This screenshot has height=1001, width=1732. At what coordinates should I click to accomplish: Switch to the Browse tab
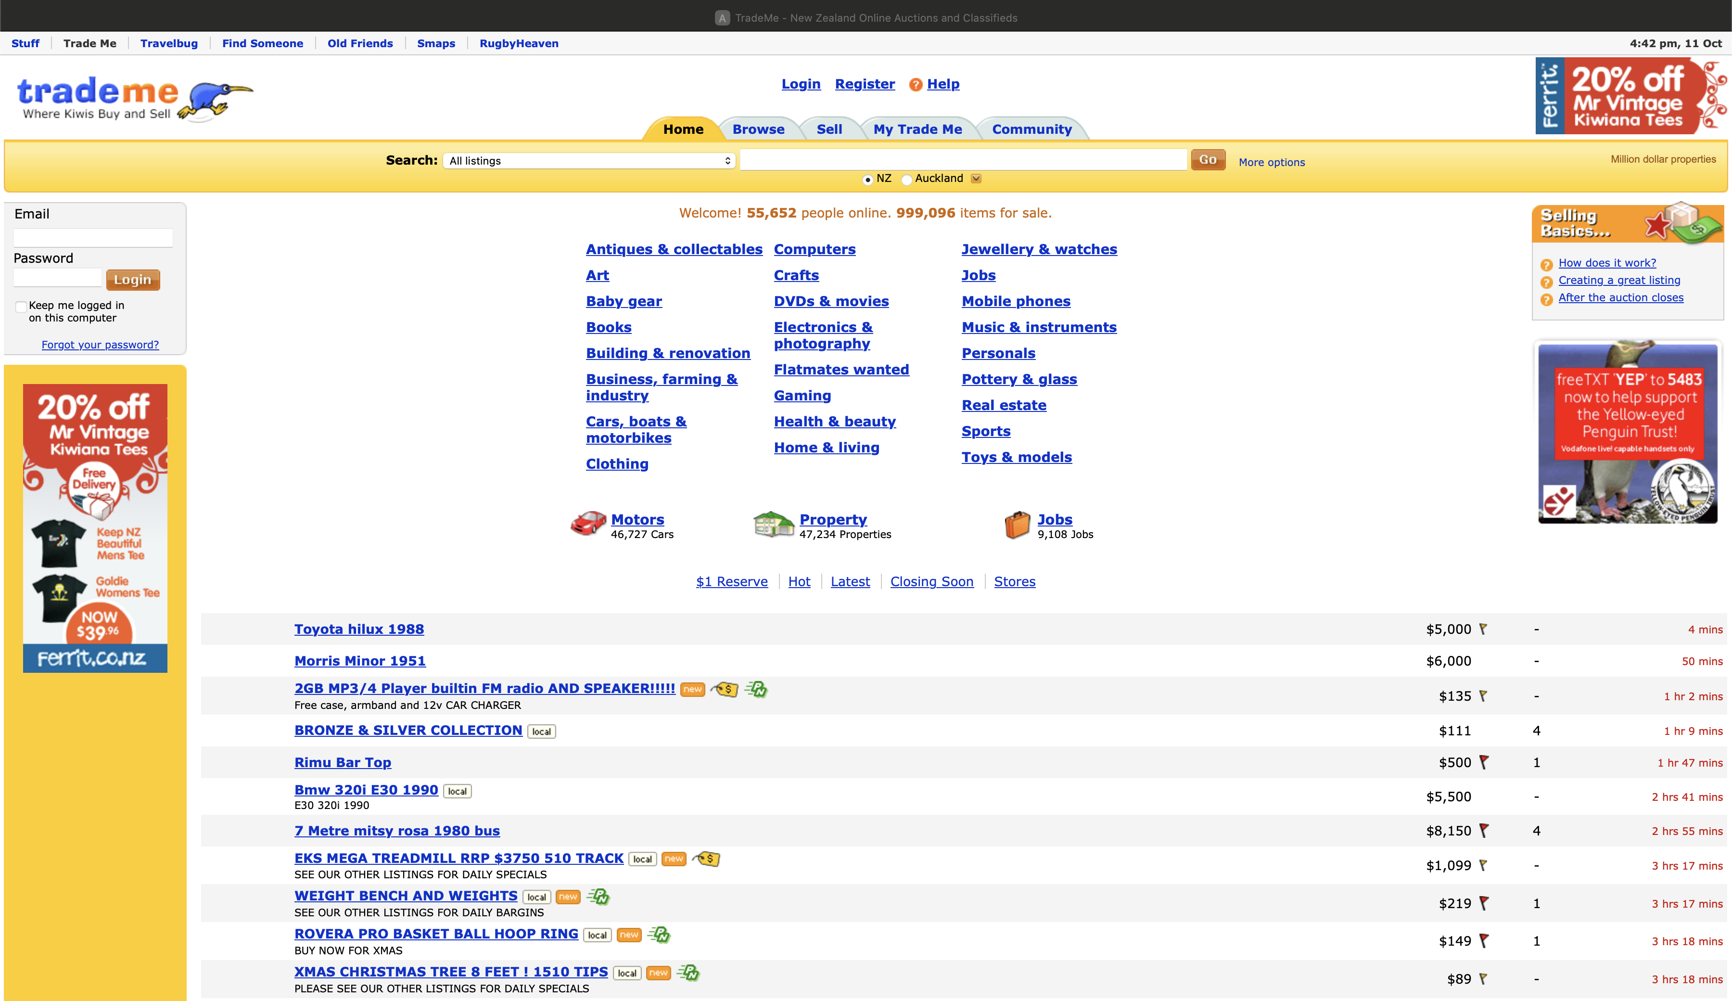point(758,129)
